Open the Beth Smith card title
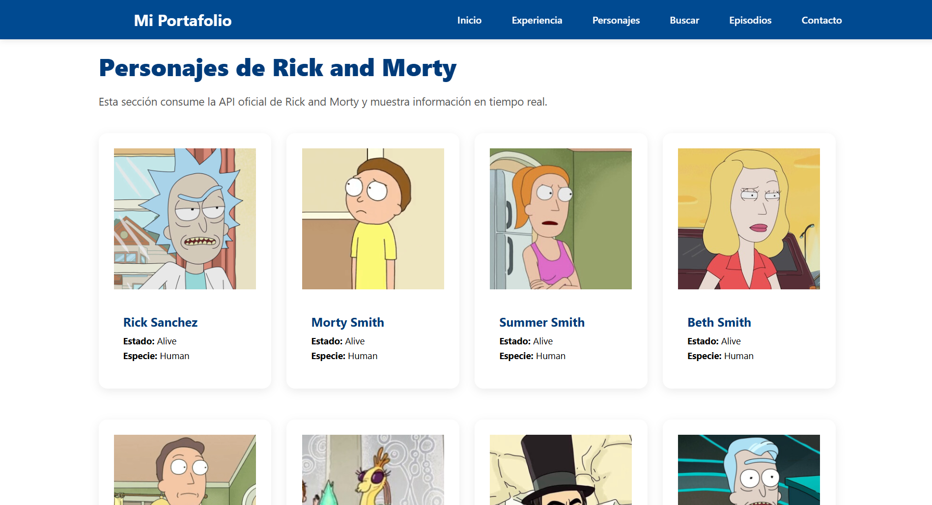Viewport: 932px width, 505px height. click(x=719, y=322)
